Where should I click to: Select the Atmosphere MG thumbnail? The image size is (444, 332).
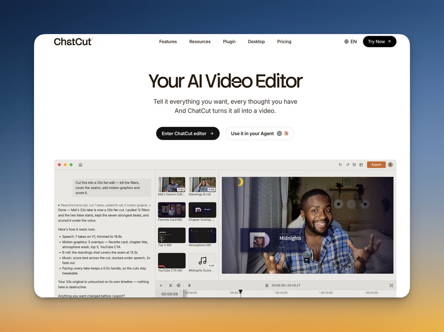(202, 235)
